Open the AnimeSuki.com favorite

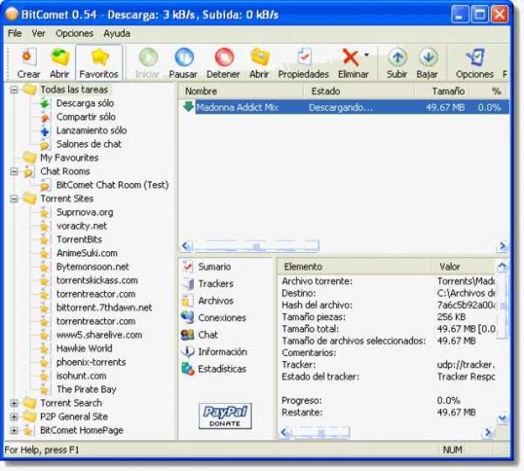pos(87,253)
